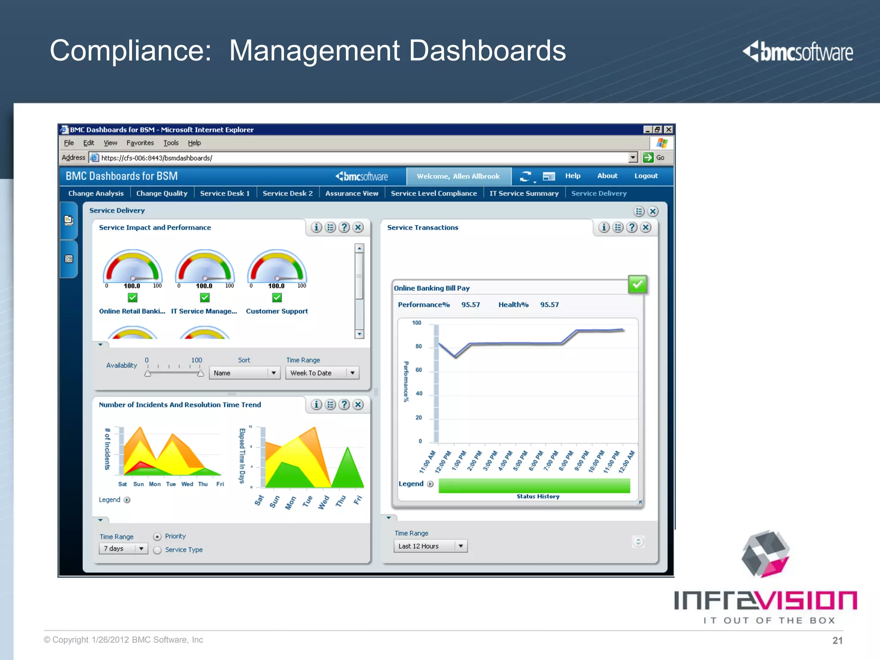Click the browser address URL field
Image resolution: width=880 pixels, height=660 pixels.
pos(364,158)
